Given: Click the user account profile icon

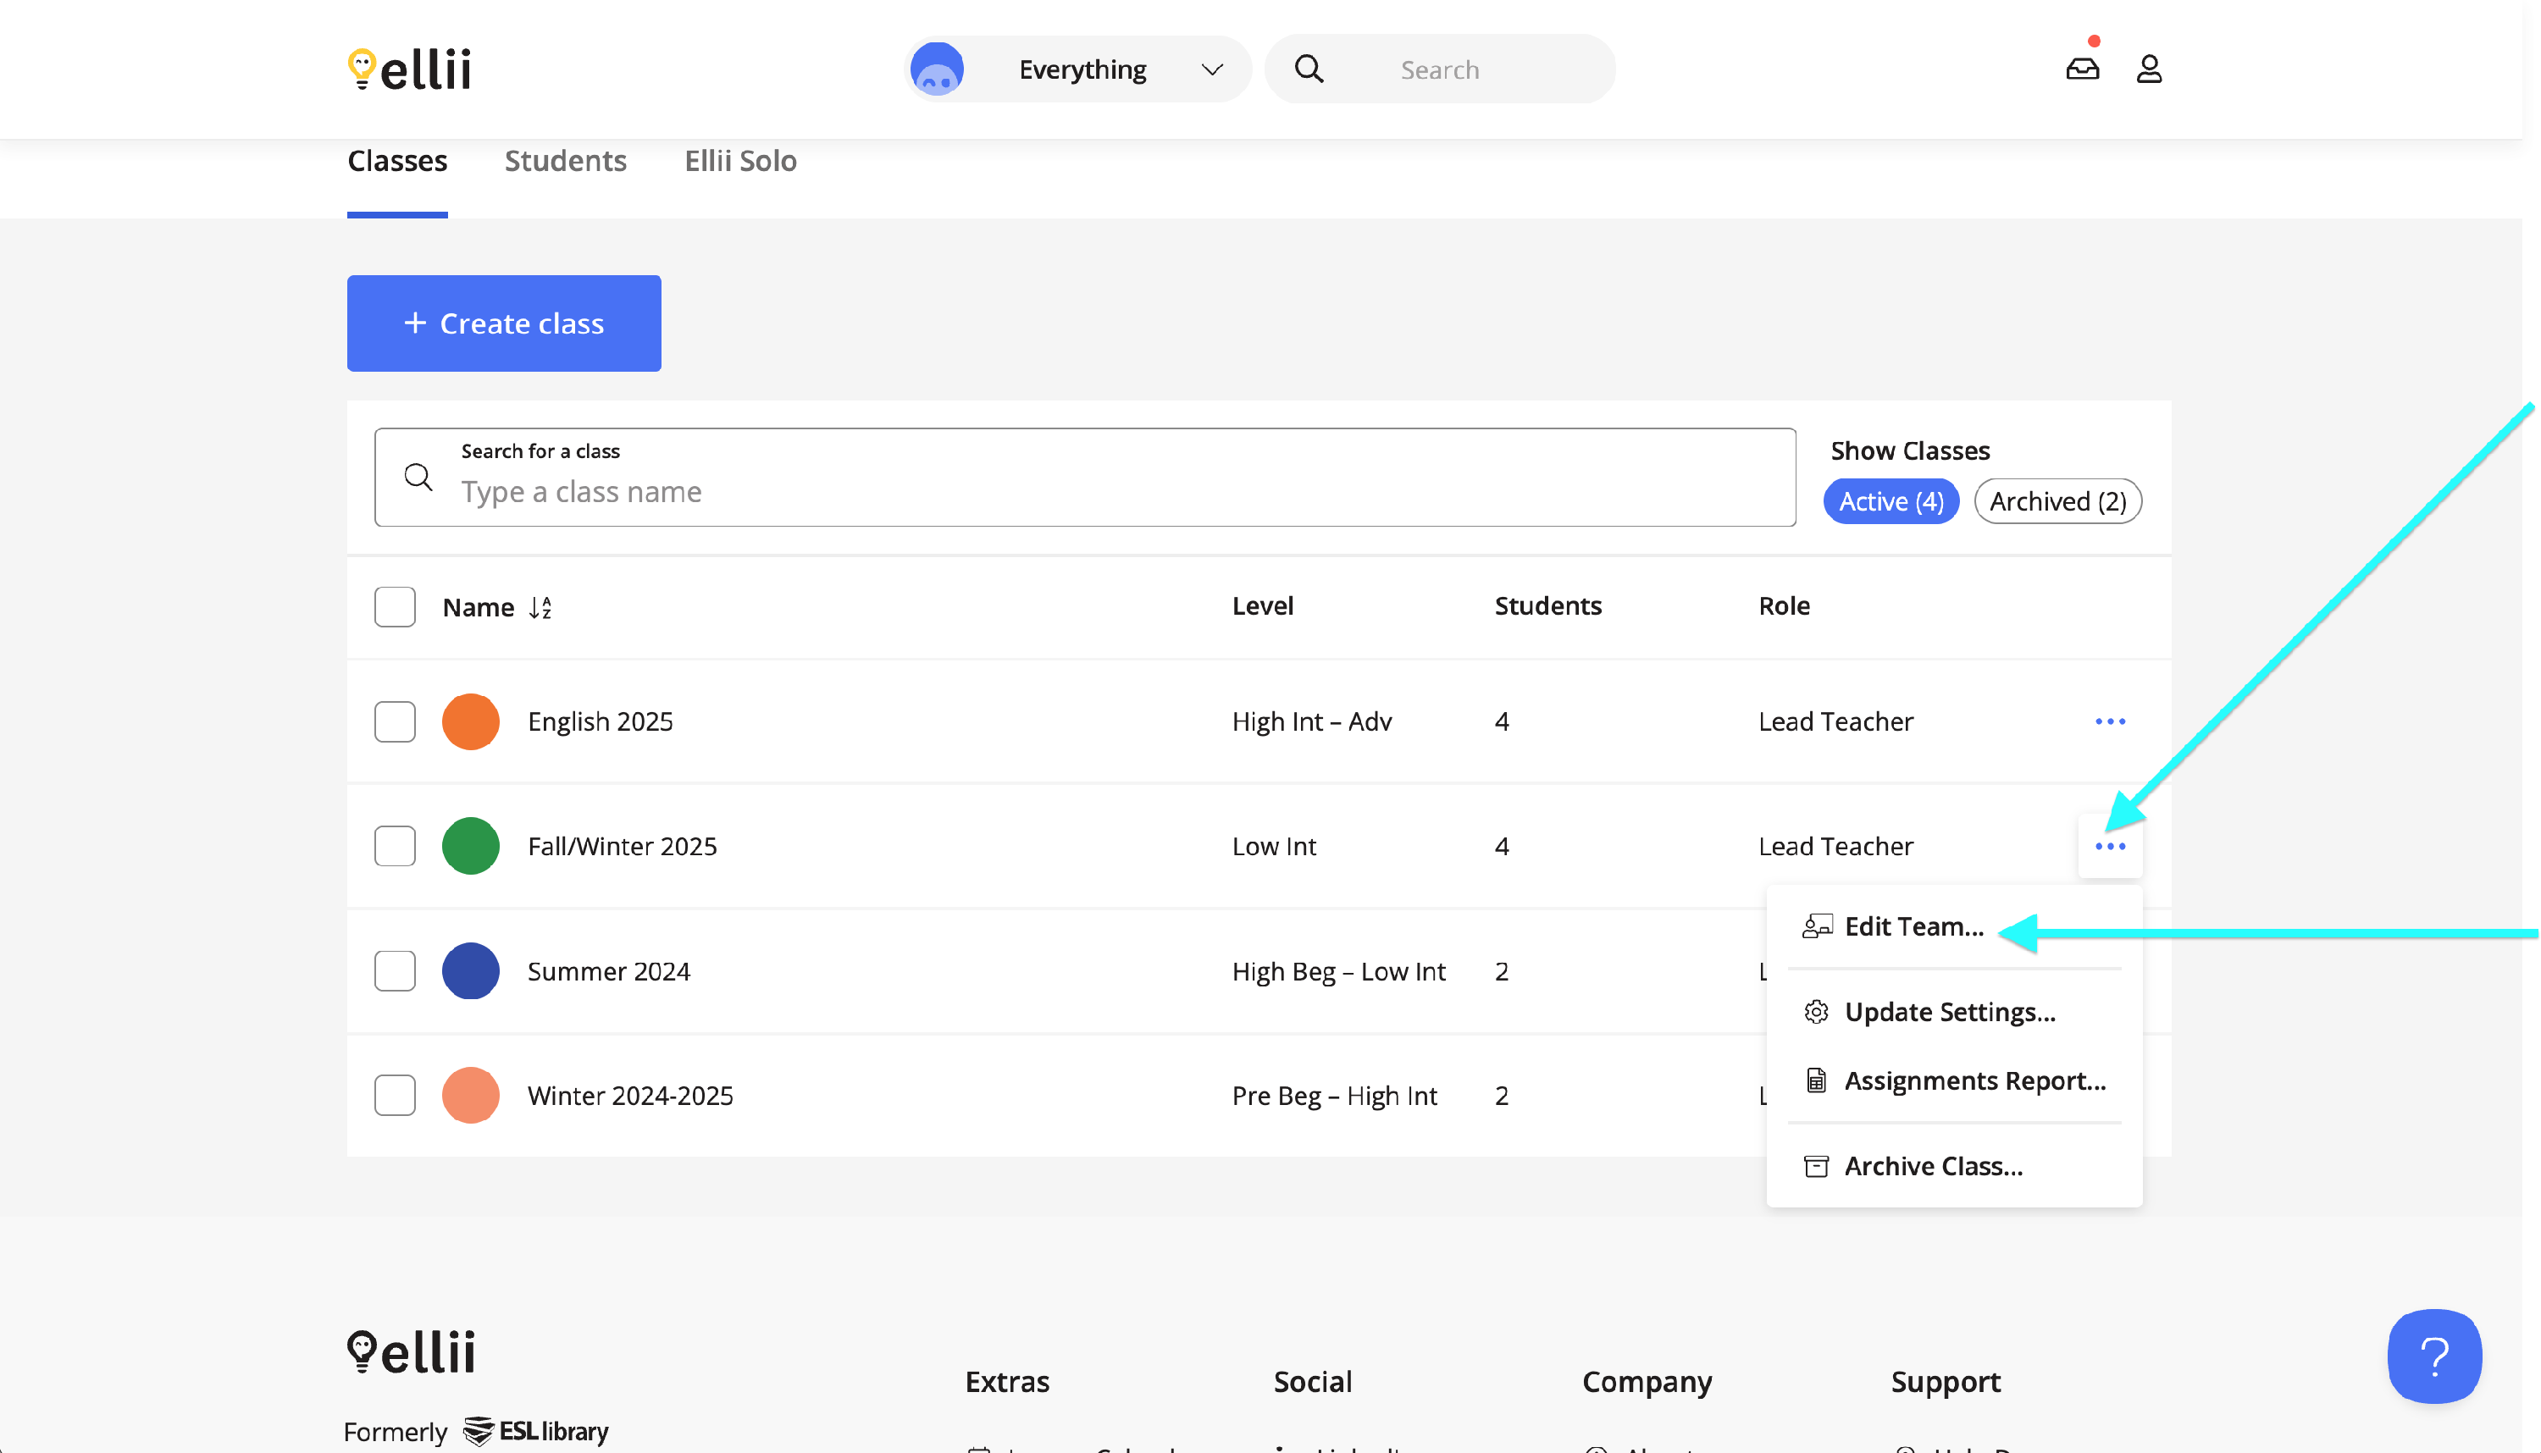Looking at the screenshot, I should 2149,69.
